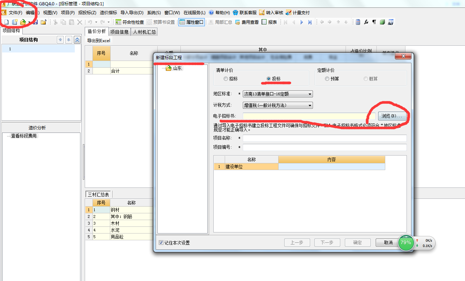
Task: Open the 导入导出(D) menu
Action: point(132,12)
